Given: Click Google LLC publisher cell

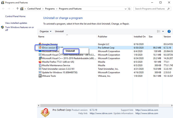Looking at the screenshot, I should 104,44.
